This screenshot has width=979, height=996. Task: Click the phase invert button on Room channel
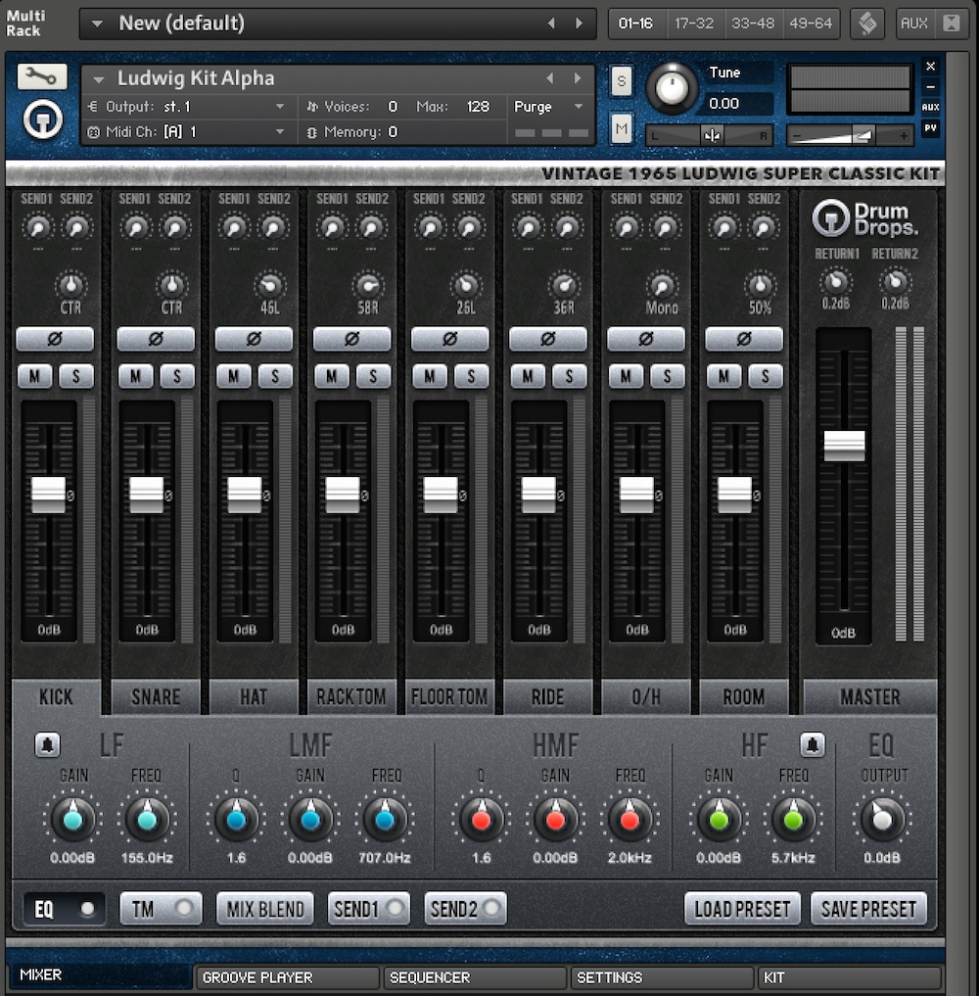(743, 340)
